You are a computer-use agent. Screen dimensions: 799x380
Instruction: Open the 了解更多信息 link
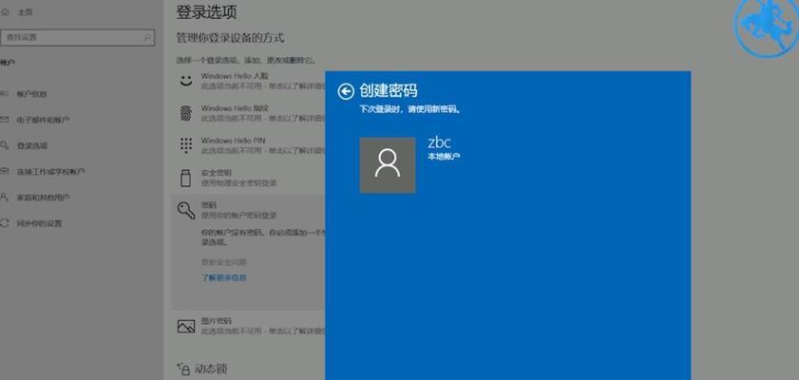pyautogui.click(x=223, y=277)
